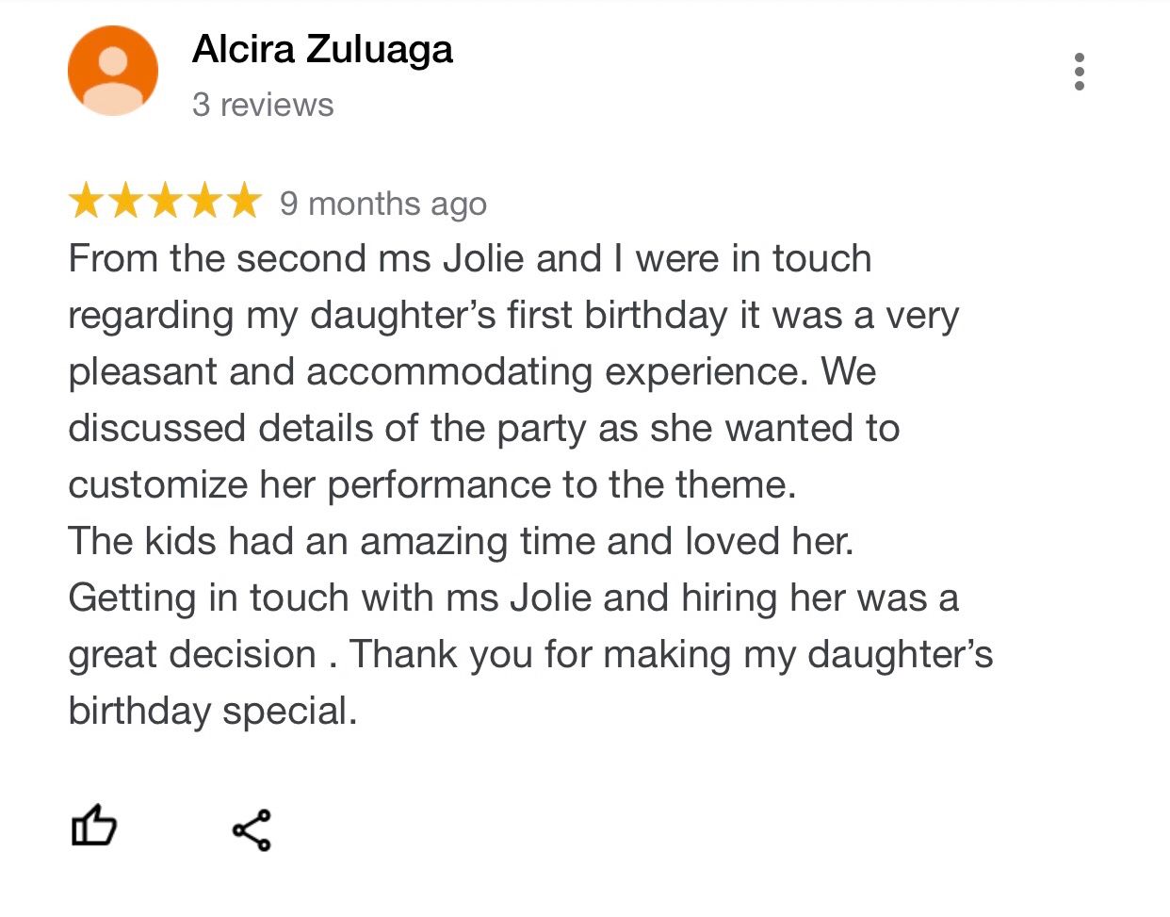This screenshot has width=1170, height=917.
Task: Click the "9 months ago" timestamp
Action: coord(383,204)
